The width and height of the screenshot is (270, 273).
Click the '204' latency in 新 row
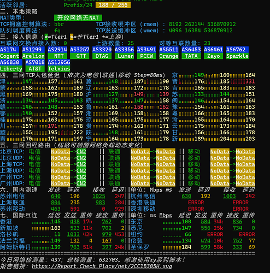pos(225,139)
